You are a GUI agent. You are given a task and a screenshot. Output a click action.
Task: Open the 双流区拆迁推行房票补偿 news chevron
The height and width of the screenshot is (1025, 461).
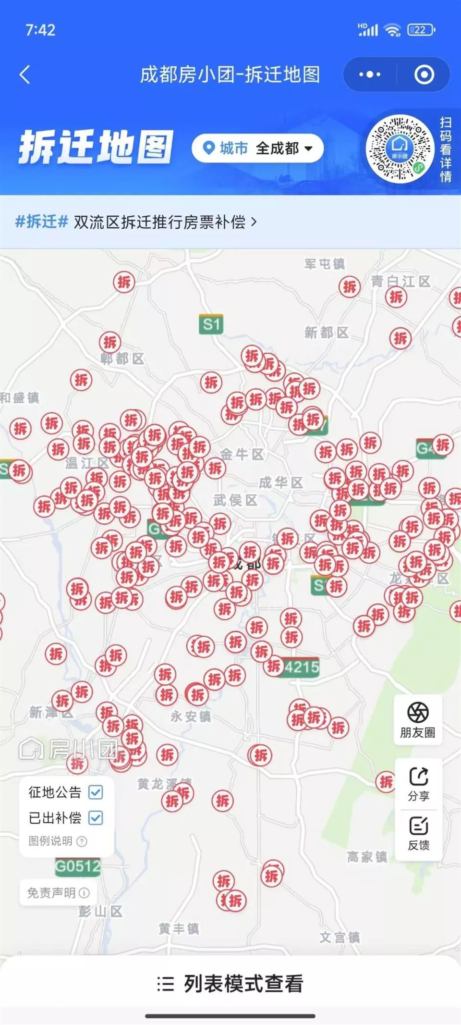coord(254,222)
